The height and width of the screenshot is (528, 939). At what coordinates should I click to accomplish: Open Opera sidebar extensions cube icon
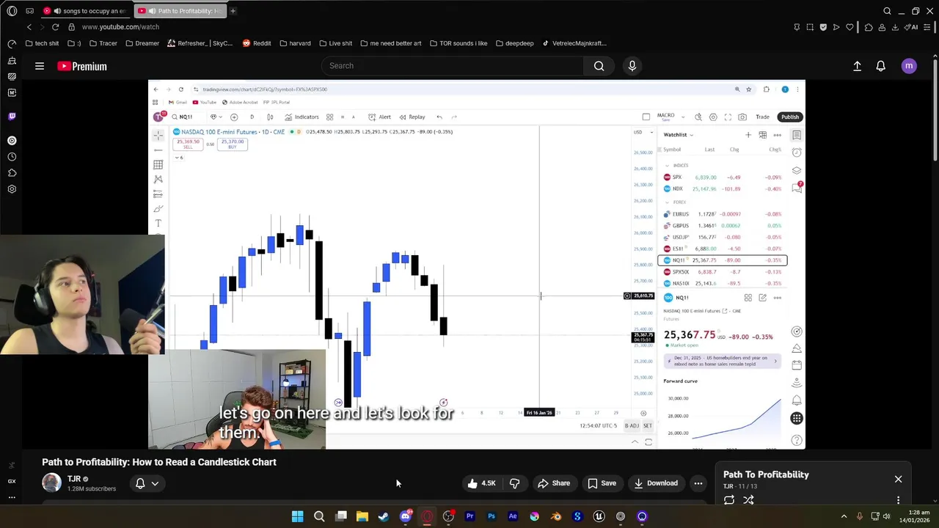coord(12,173)
